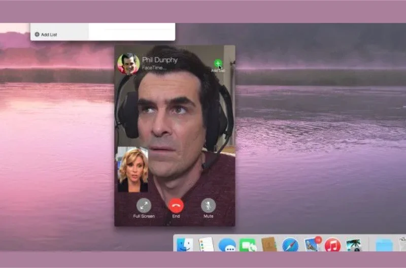The width and height of the screenshot is (406, 268).
Task: Switch the call to Full Screen
Action: (144, 205)
